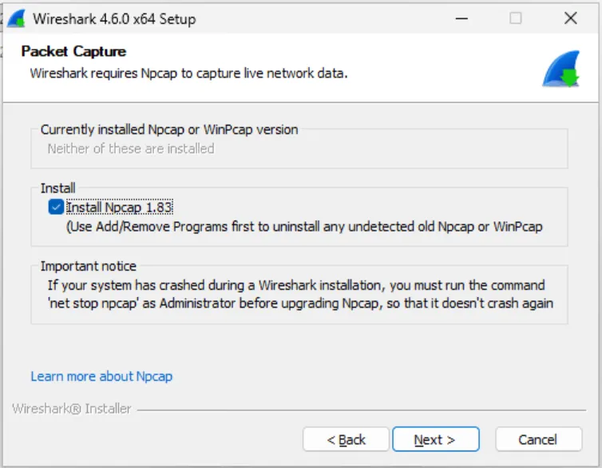Image resolution: width=602 pixels, height=468 pixels.
Task: Click the Wireshark fin icon in title bar
Action: (x=15, y=18)
